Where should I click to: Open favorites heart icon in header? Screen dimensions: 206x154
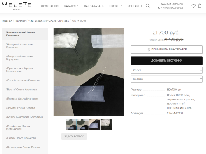tap(193, 6)
